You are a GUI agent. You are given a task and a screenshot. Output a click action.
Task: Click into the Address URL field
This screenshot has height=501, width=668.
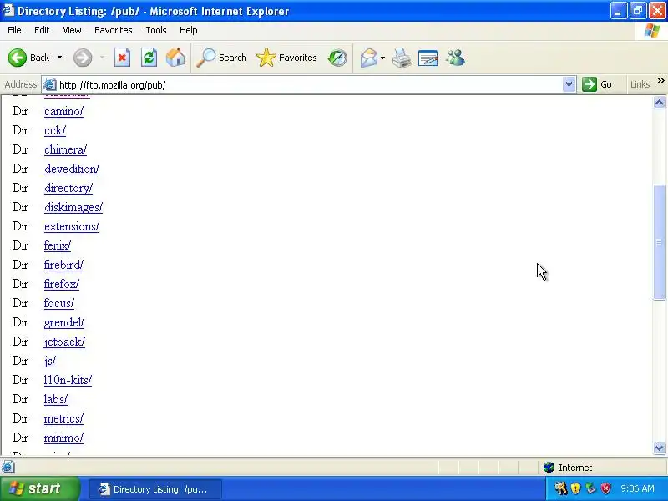(309, 85)
